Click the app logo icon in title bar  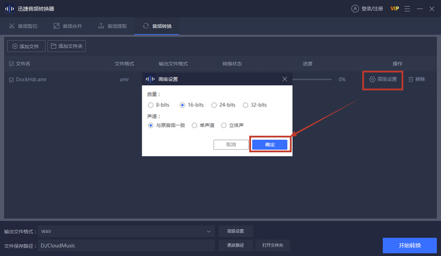[x=9, y=9]
